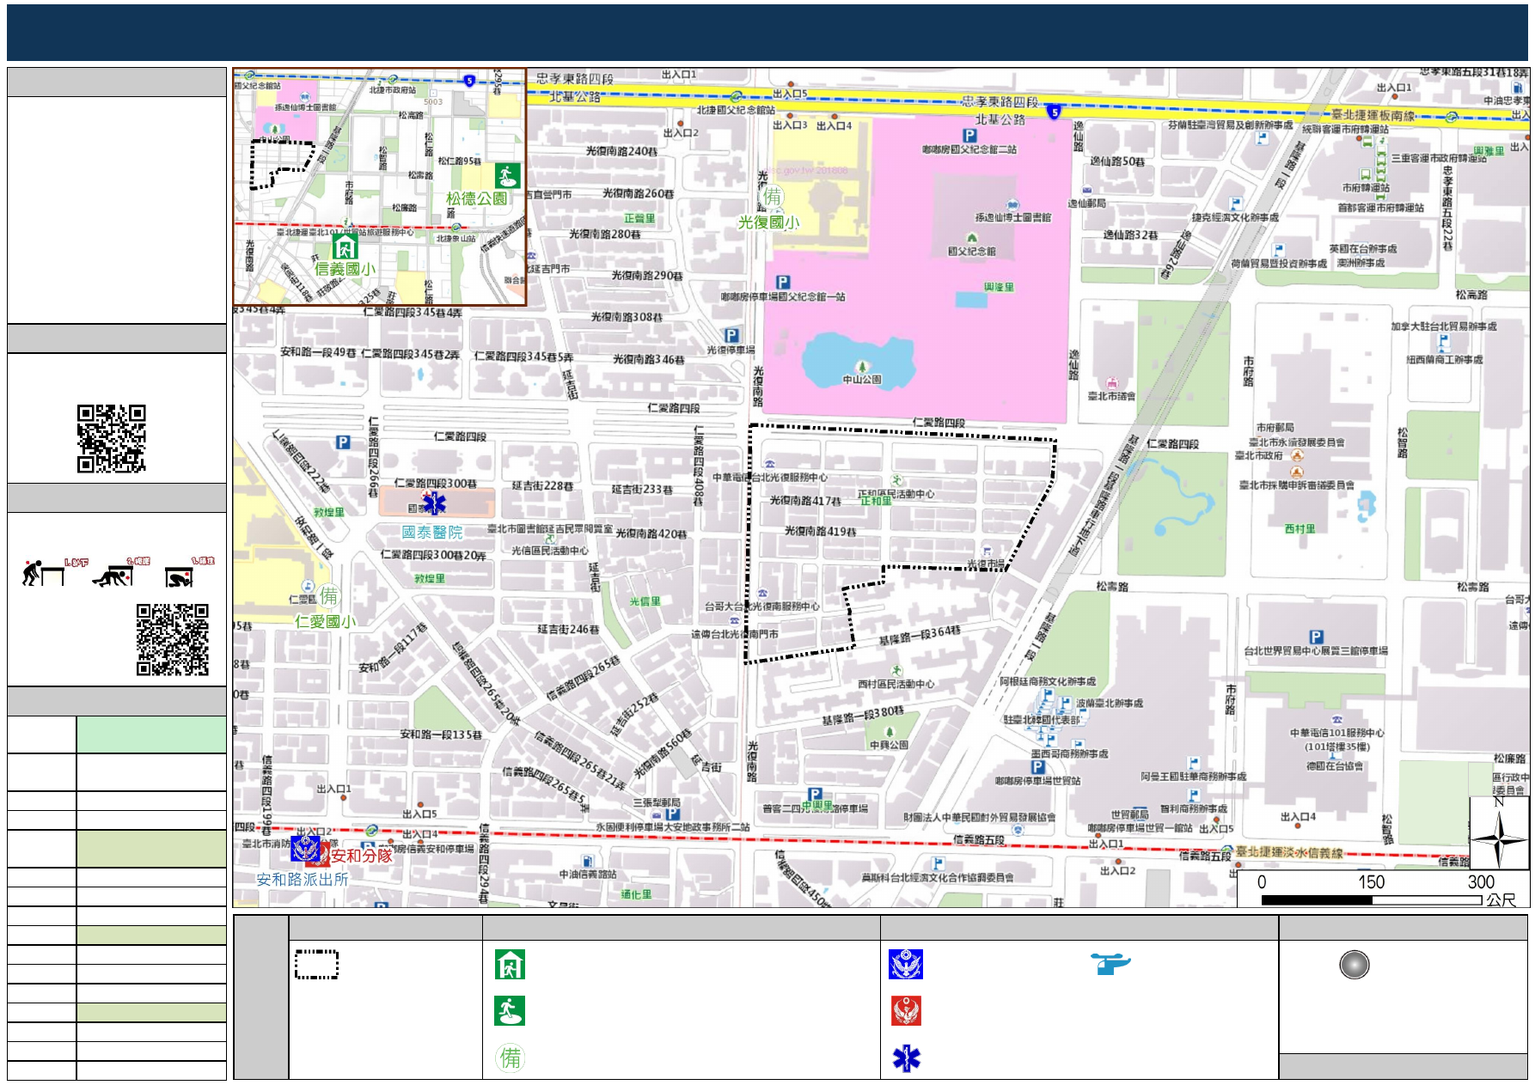The width and height of the screenshot is (1535, 1085).
Task: Click the legend red fire department icon
Action: click(x=906, y=1011)
